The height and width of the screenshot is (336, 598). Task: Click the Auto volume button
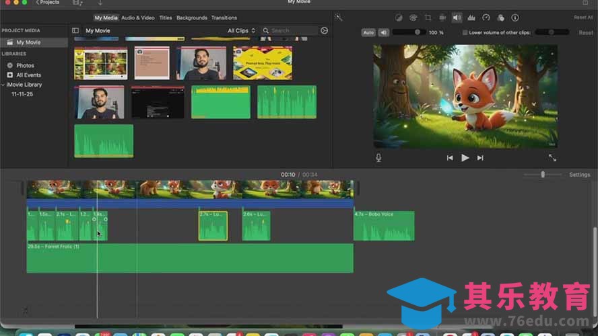(368, 32)
